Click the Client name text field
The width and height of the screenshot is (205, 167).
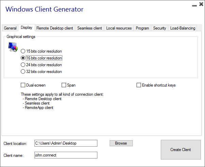click(x=66, y=155)
